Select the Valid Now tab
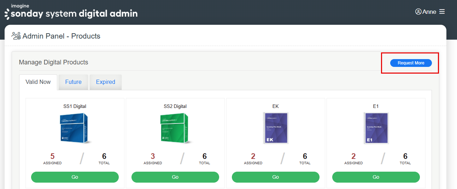 coord(38,82)
